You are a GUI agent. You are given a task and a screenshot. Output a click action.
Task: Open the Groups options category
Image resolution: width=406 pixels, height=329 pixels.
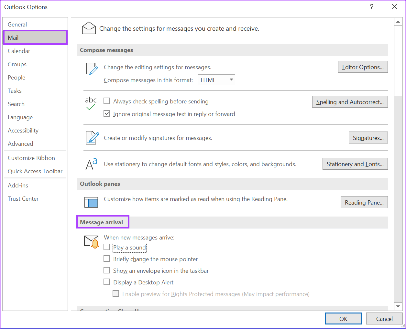35,64
